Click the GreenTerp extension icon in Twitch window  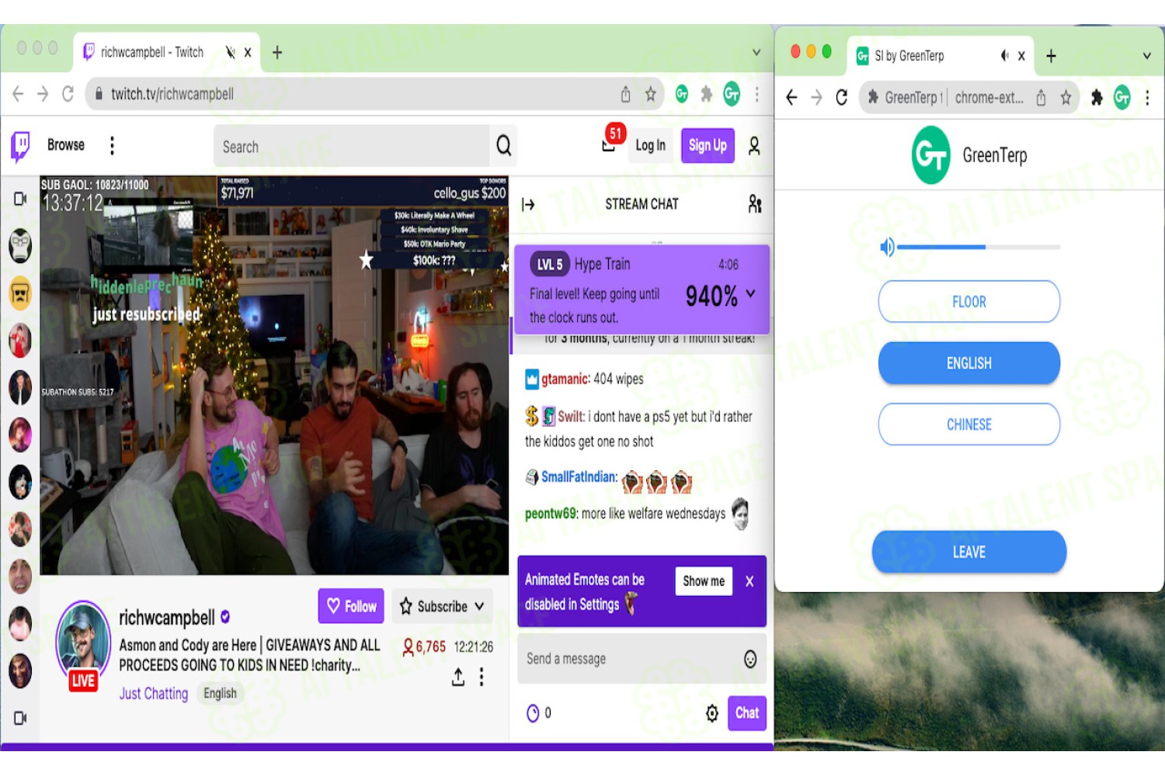point(682,95)
